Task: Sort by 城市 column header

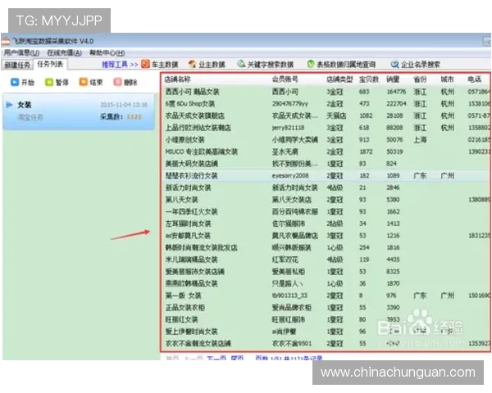Action: pyautogui.click(x=447, y=79)
